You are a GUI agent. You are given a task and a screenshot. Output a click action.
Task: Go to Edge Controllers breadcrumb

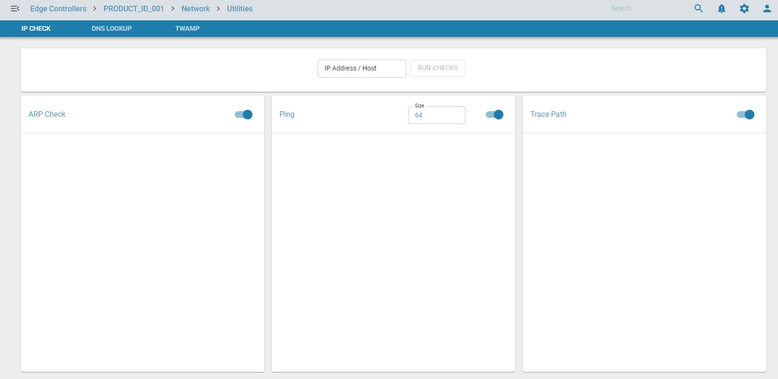(58, 9)
